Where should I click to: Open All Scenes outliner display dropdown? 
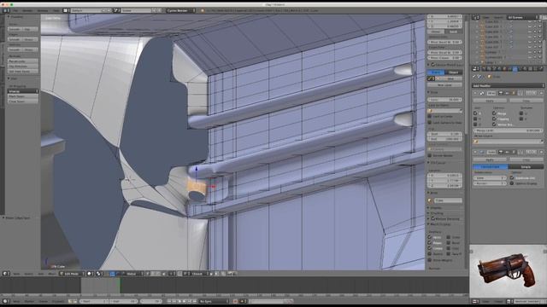(522, 17)
